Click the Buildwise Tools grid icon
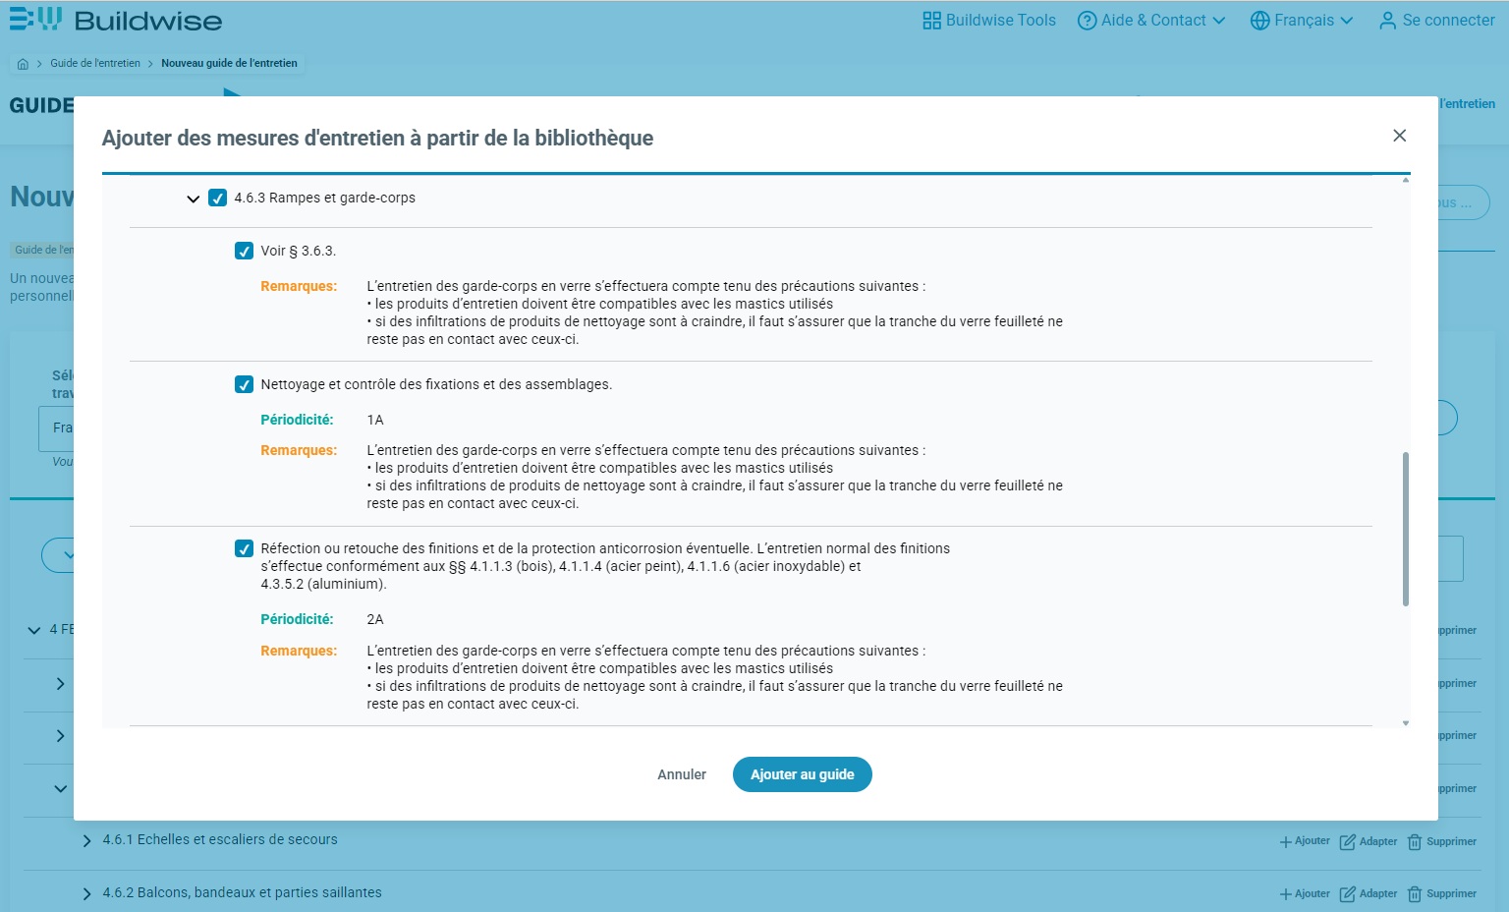Image resolution: width=1509 pixels, height=912 pixels. coord(931,21)
